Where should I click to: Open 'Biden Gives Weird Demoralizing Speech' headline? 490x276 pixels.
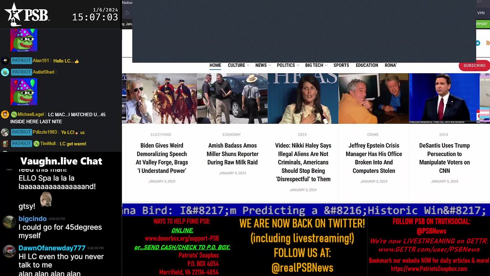point(162,158)
